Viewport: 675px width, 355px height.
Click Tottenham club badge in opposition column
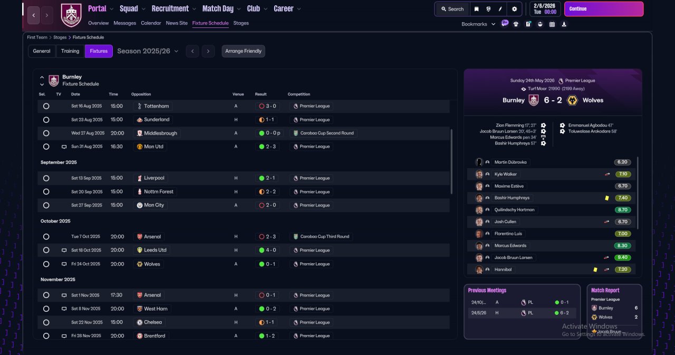pos(140,106)
